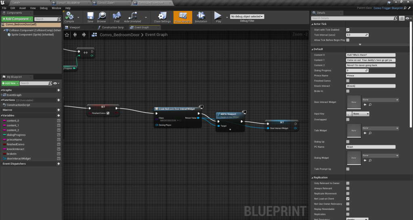Click the green Add Component button
This screenshot has height=220, width=413.
tap(17, 19)
